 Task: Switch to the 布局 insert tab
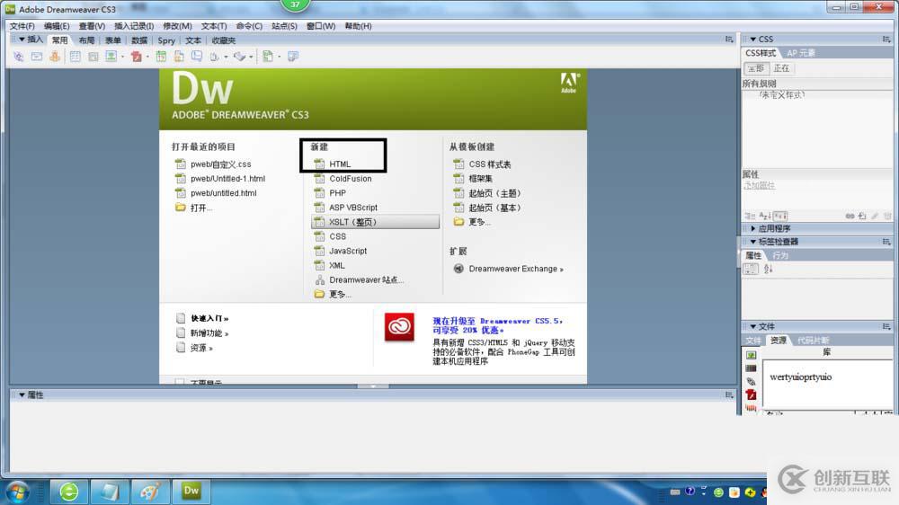[x=86, y=40]
